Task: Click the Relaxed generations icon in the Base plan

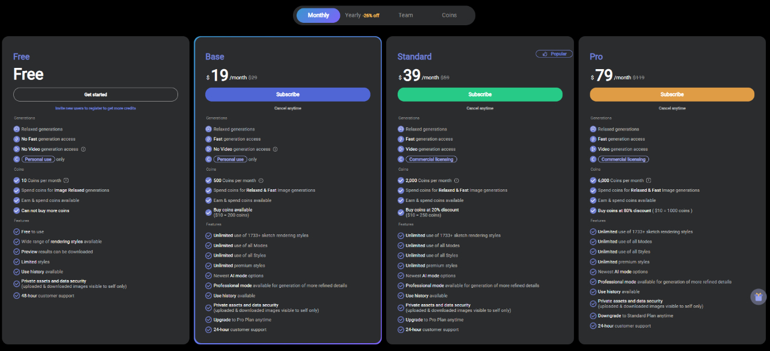Action: [x=209, y=129]
